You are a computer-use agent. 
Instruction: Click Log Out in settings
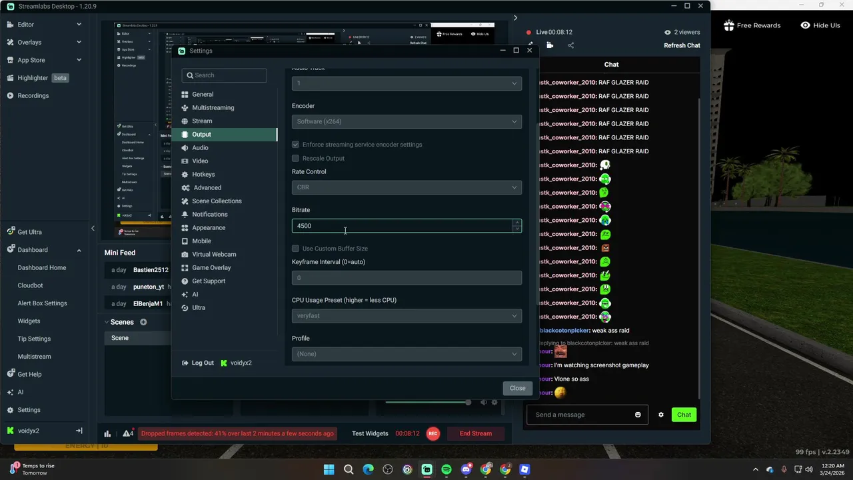(x=197, y=363)
